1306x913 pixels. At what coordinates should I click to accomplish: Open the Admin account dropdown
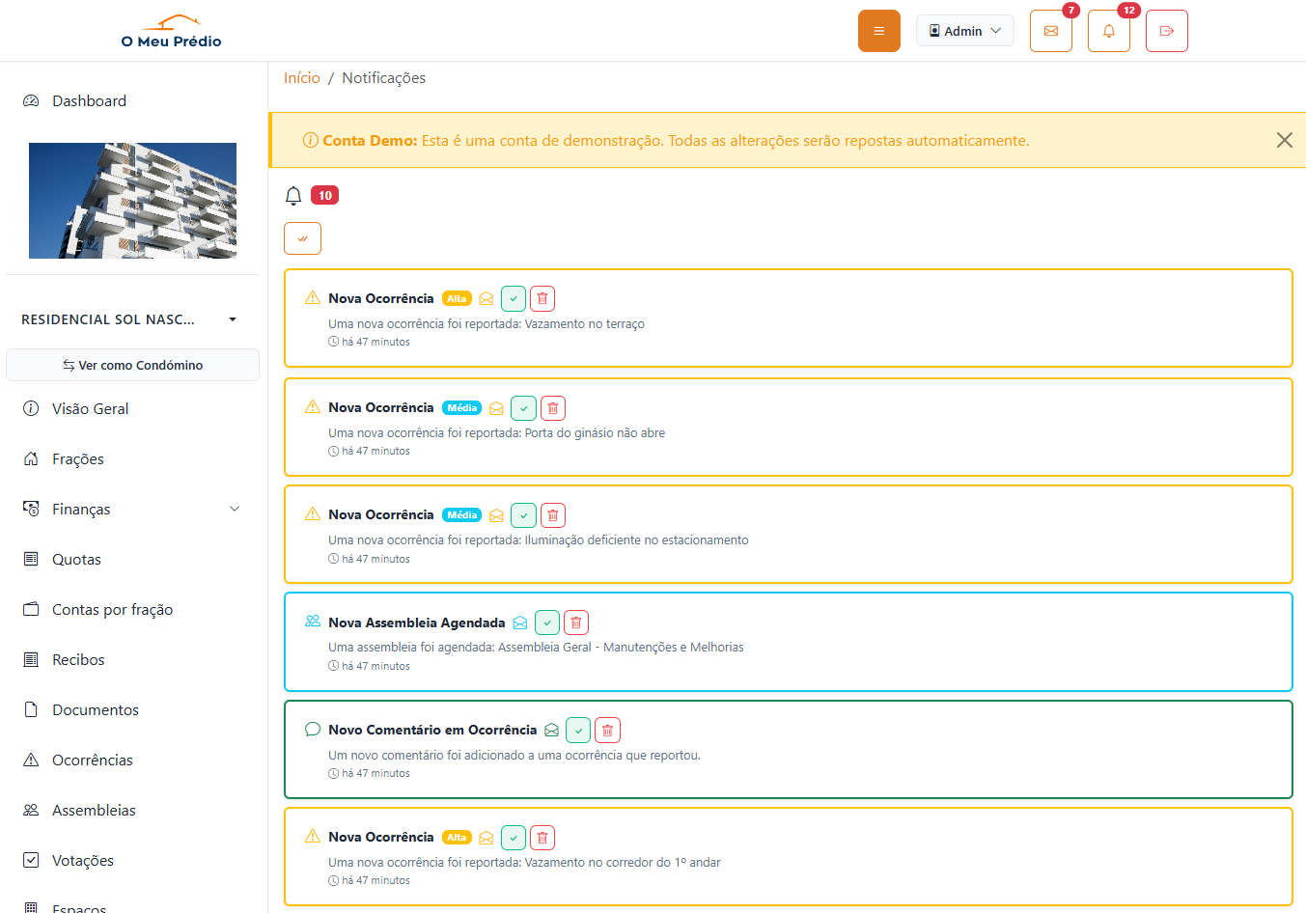pyautogui.click(x=964, y=30)
